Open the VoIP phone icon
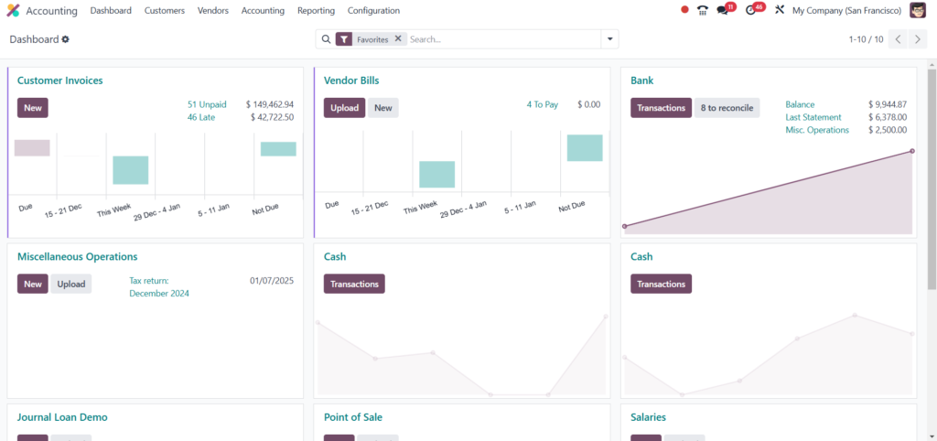The image size is (937, 441). [703, 10]
